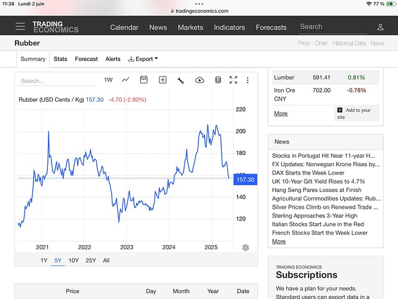Download chart via cloud icon
Image resolution: width=398 pixels, height=299 pixels.
[200, 80]
